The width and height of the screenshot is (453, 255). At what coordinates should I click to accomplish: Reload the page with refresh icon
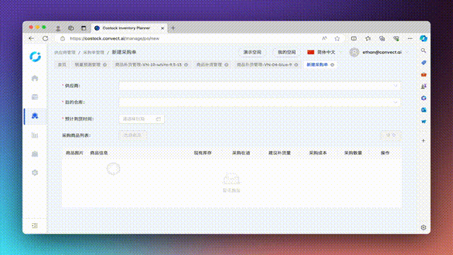[45, 38]
